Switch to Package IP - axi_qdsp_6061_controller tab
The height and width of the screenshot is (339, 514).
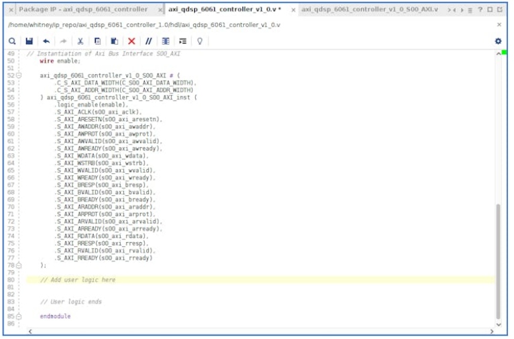(82, 9)
